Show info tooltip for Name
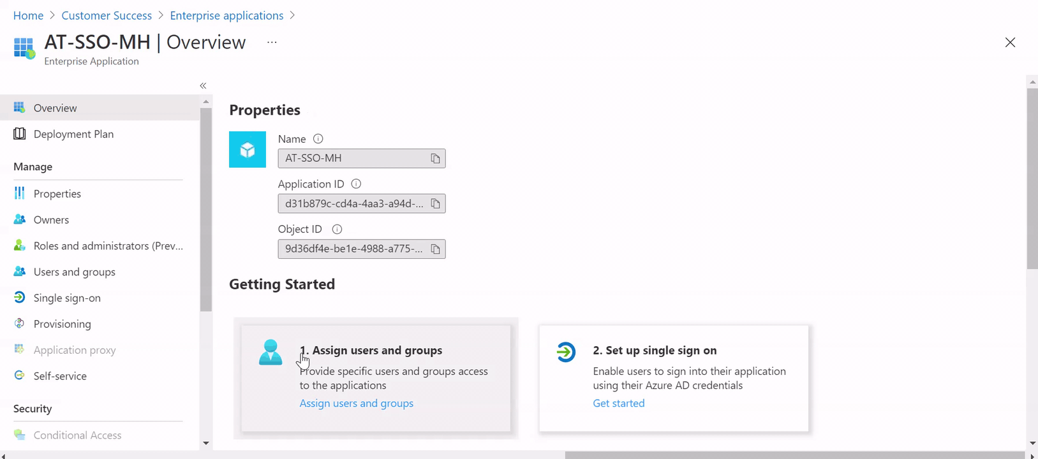The height and width of the screenshot is (459, 1038). [x=318, y=139]
